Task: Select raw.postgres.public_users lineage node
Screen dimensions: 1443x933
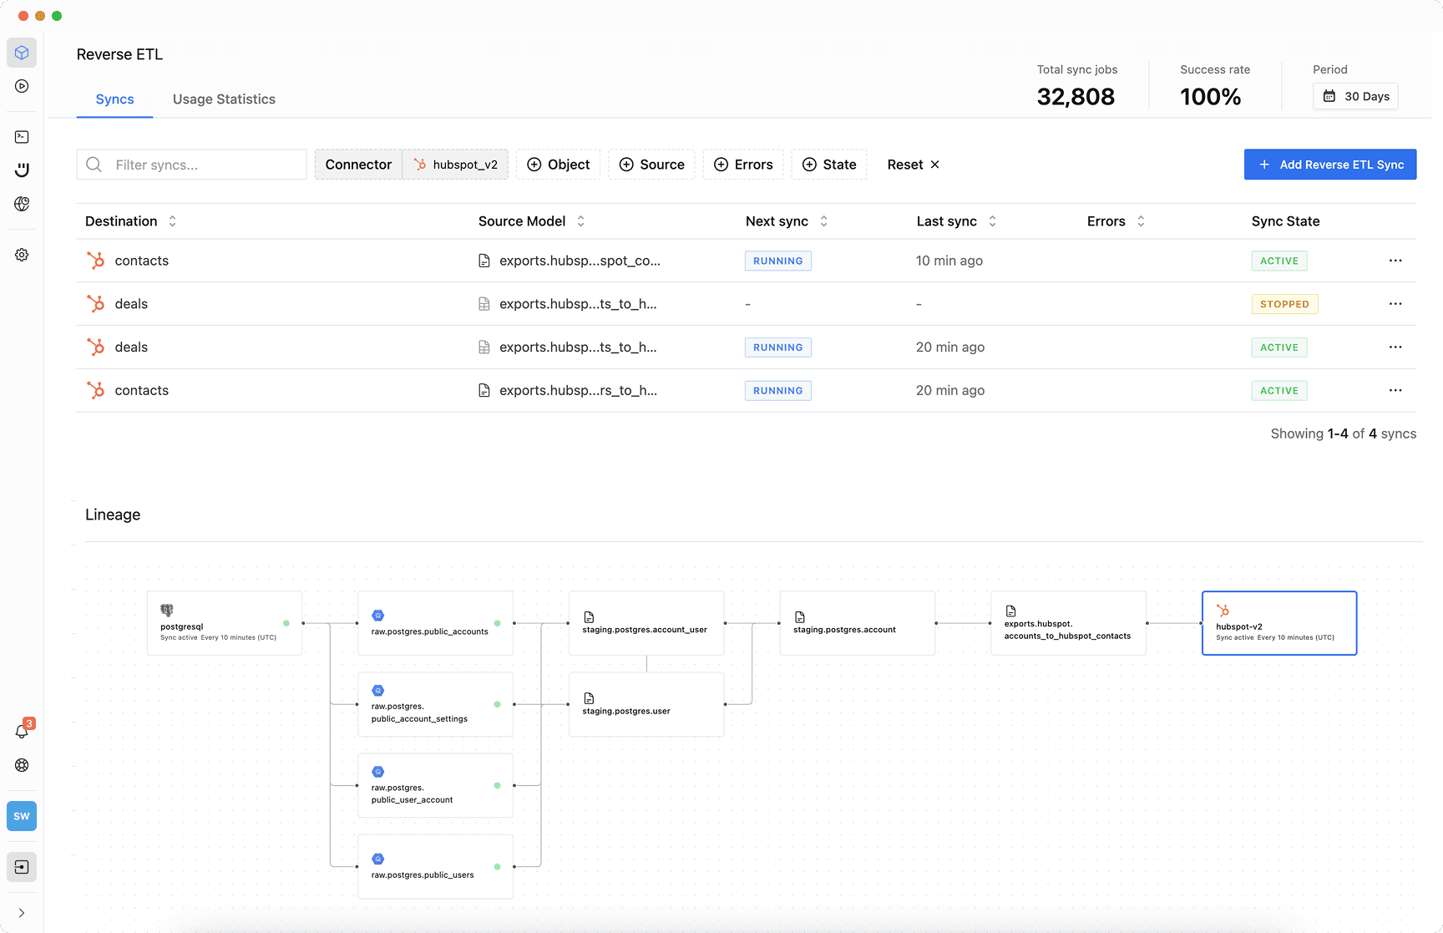Action: (x=435, y=866)
